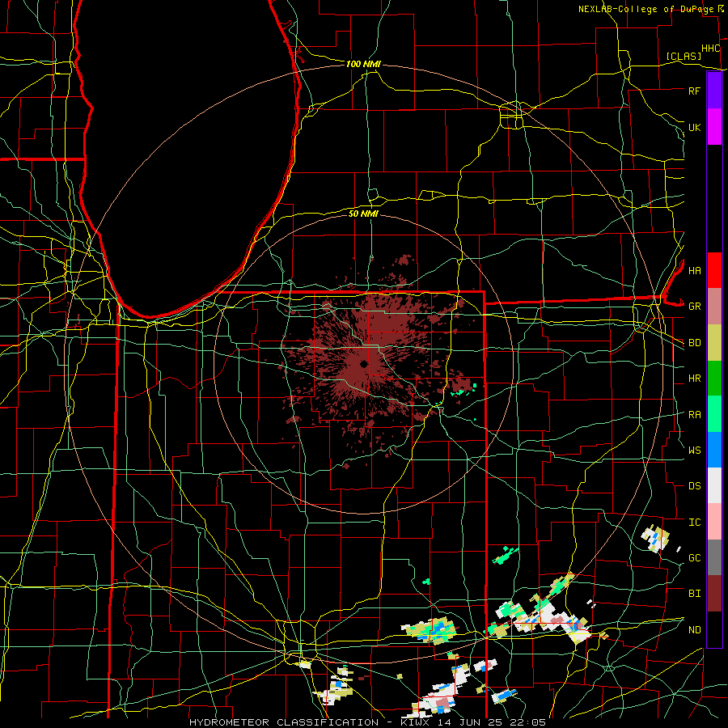The width and height of the screenshot is (728, 728).
Task: Click the 'NEXLAB-College of DuPage' credit text
Action: click(646, 9)
